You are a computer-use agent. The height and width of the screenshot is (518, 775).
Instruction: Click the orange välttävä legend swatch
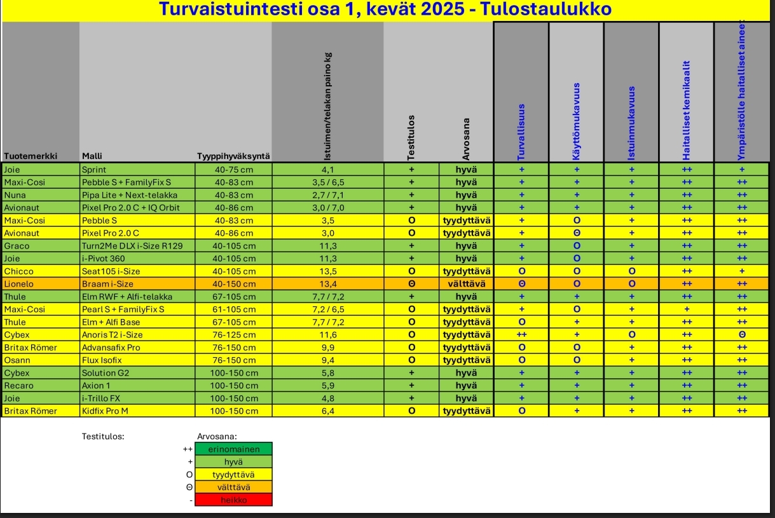coord(233,487)
